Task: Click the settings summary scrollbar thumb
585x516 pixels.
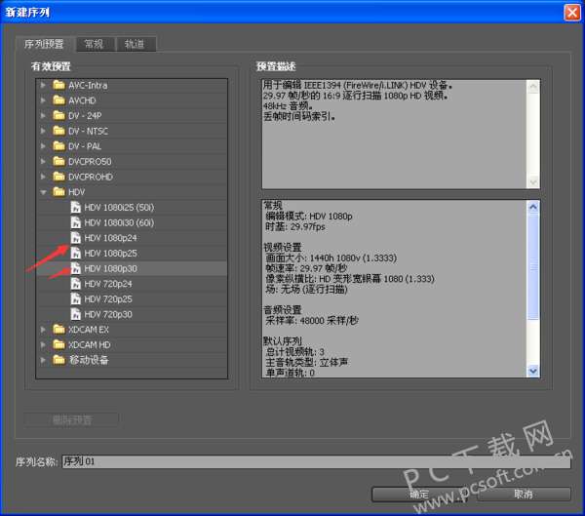Action: click(533, 266)
